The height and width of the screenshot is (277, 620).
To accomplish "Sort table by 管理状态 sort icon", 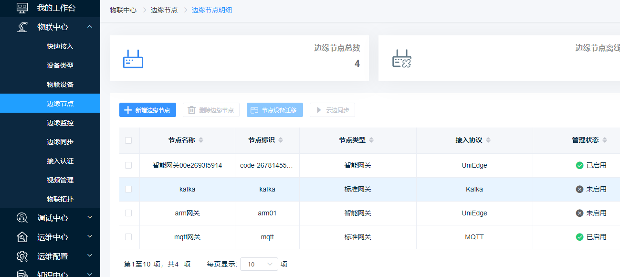I will [x=605, y=140].
